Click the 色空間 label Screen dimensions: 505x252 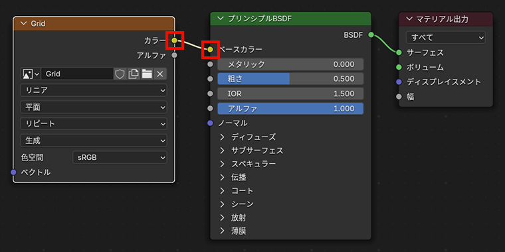point(32,158)
